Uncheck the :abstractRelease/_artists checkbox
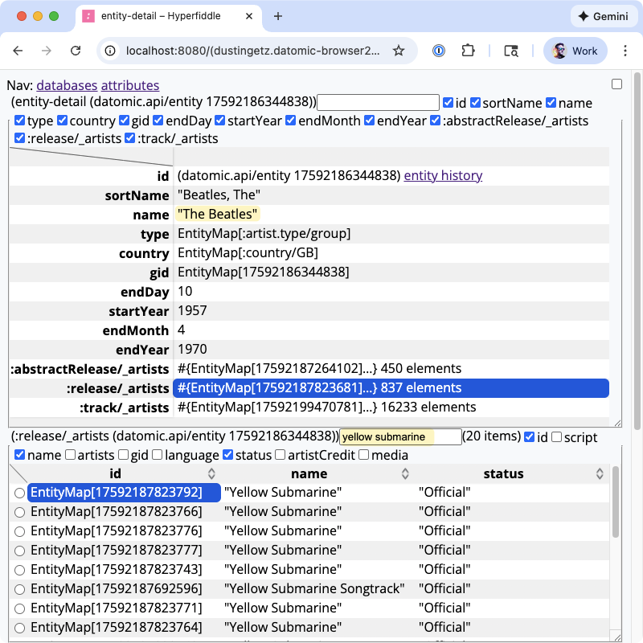643x643 pixels. click(435, 120)
